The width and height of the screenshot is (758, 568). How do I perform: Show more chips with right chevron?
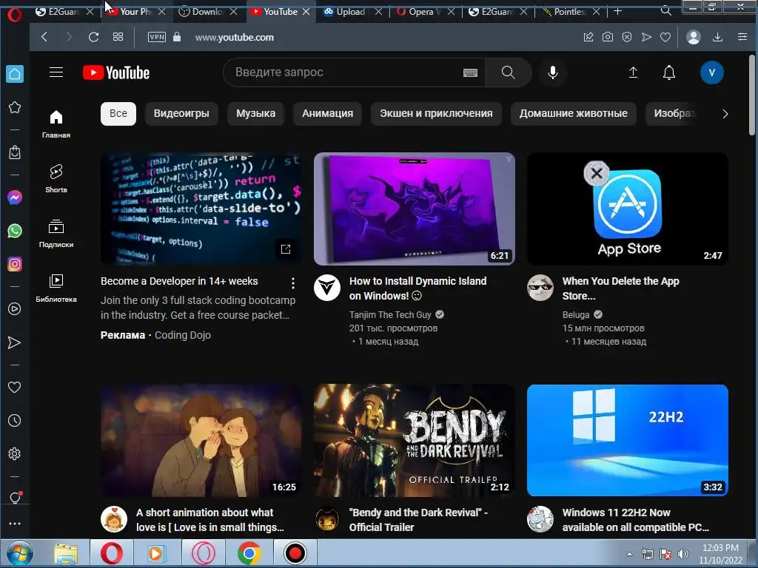click(x=725, y=114)
